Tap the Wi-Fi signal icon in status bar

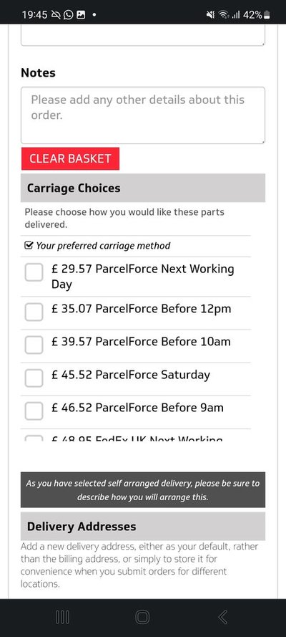pos(222,15)
